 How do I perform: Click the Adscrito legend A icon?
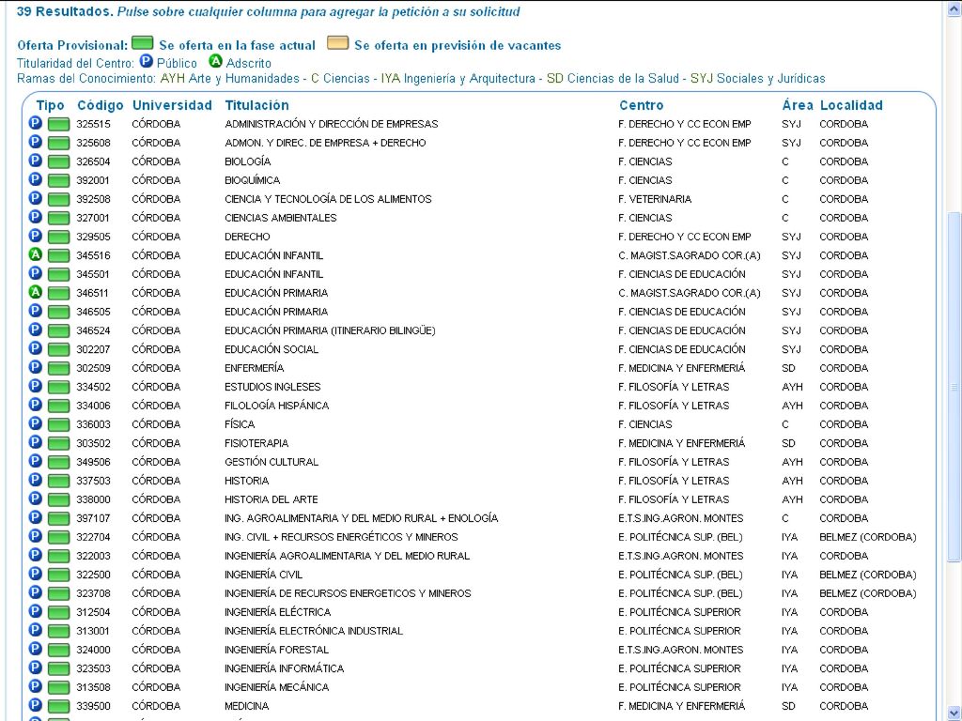[215, 61]
